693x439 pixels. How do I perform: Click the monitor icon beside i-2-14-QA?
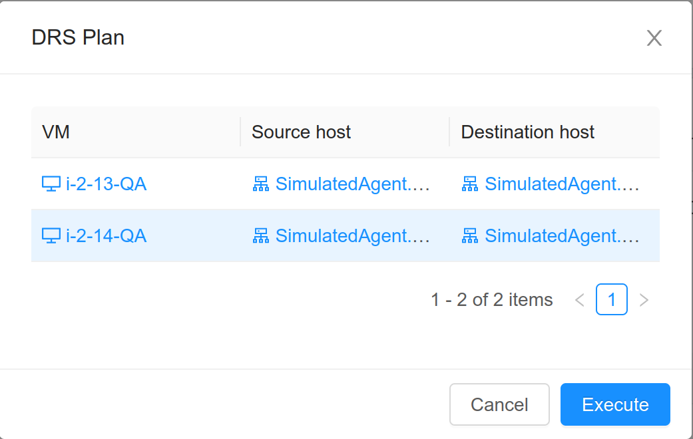coord(51,236)
